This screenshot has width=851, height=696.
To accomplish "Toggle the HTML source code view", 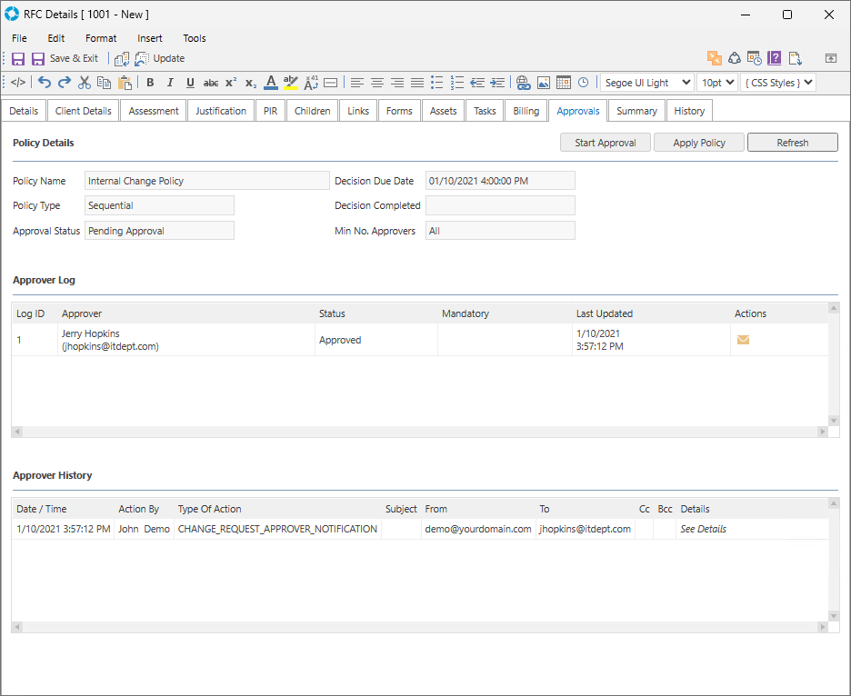I will coord(18,83).
